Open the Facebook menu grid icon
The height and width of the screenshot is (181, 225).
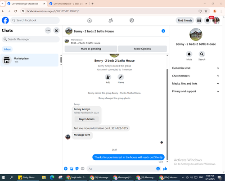[199, 20]
